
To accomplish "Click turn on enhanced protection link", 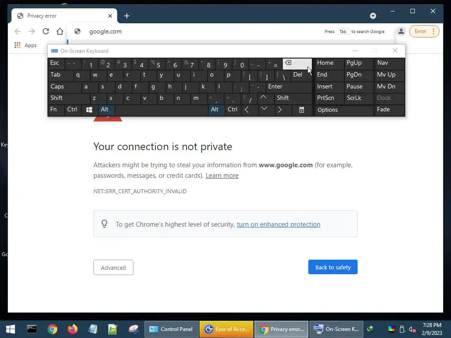I will pyautogui.click(x=278, y=224).
